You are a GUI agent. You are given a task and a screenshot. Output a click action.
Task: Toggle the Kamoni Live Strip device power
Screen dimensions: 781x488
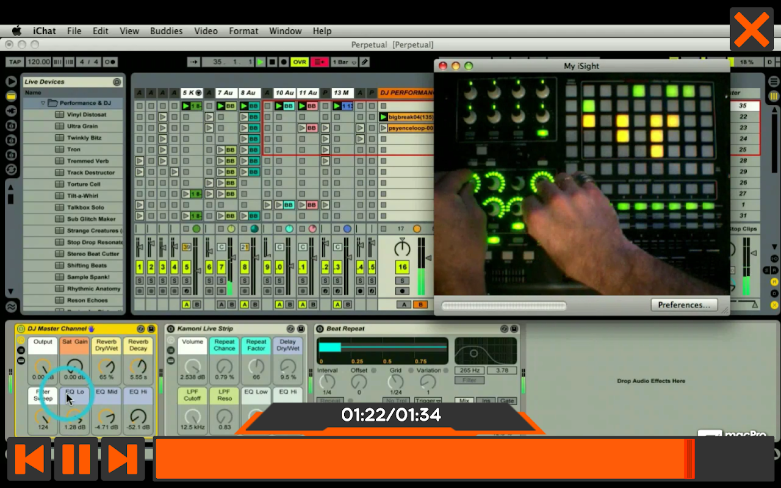pos(171,329)
